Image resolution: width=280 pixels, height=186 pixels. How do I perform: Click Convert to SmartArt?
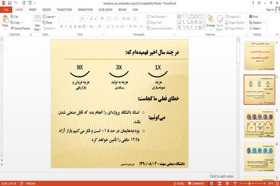pos(160,28)
